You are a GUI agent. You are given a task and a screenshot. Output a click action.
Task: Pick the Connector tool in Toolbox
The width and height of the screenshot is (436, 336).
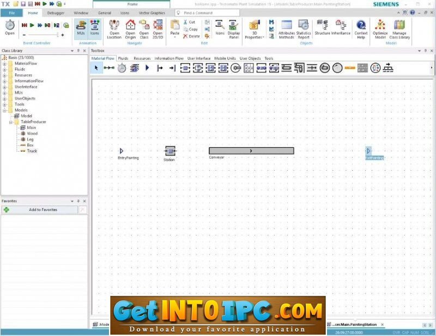(109, 68)
